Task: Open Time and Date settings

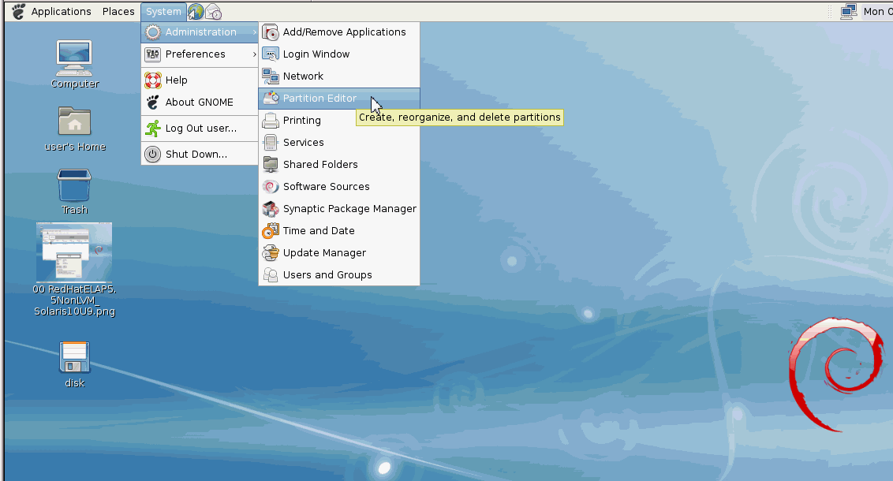Action: pos(339,231)
